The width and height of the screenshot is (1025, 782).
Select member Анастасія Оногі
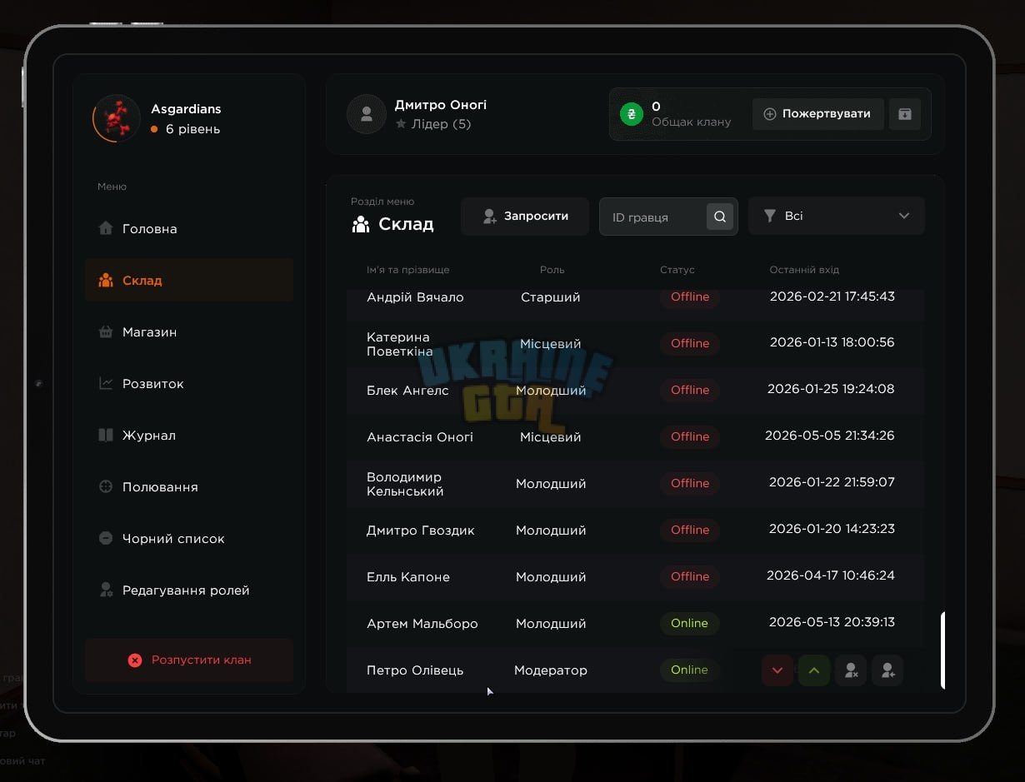420,437
